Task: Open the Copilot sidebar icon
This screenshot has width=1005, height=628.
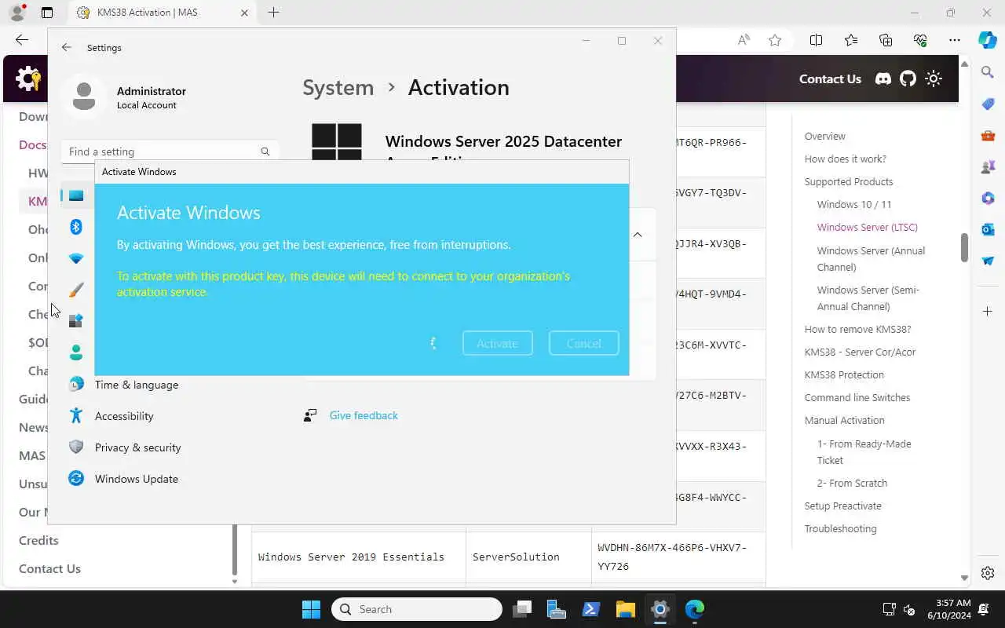Action: [988, 40]
